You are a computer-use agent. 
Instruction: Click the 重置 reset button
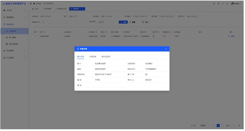click(x=132, y=22)
